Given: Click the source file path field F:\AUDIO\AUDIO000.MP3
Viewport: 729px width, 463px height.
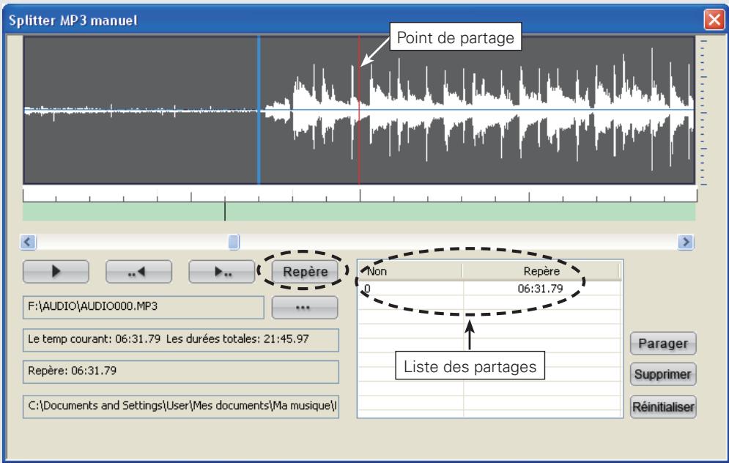Looking at the screenshot, I should (x=143, y=307).
